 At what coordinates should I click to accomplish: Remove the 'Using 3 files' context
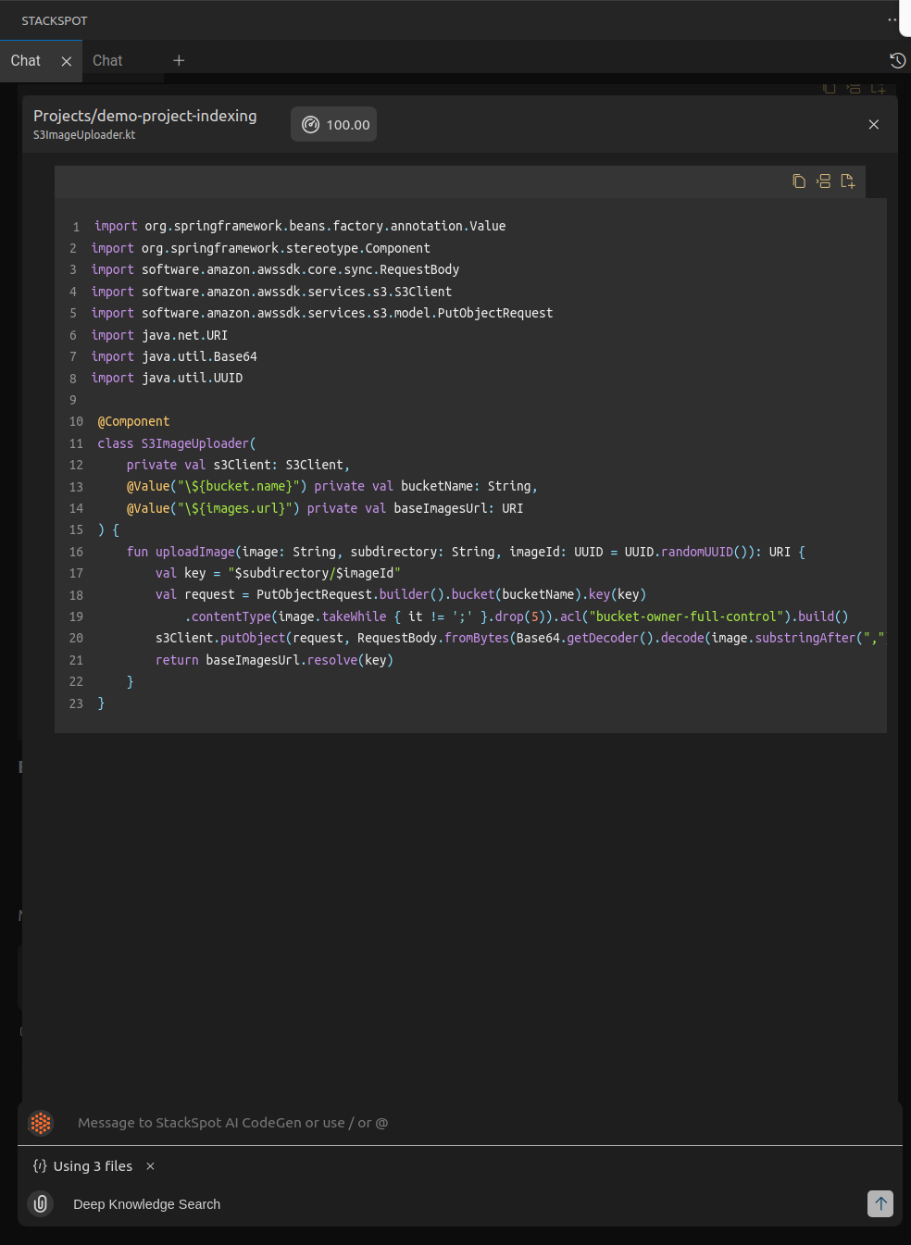tap(150, 1166)
